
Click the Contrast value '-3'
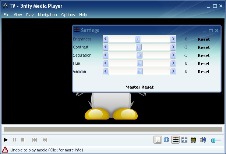point(185,47)
